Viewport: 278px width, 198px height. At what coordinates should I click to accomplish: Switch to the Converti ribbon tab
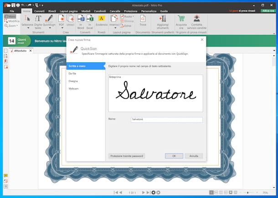tap(39, 11)
